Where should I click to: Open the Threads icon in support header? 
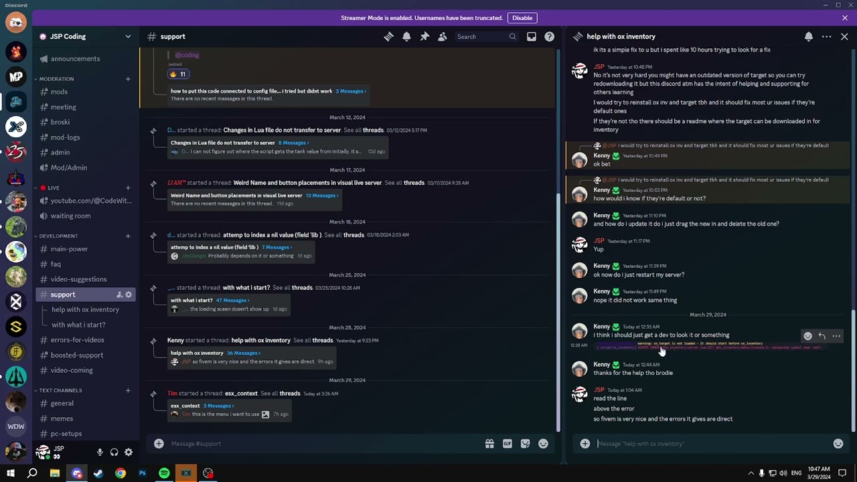coord(388,37)
